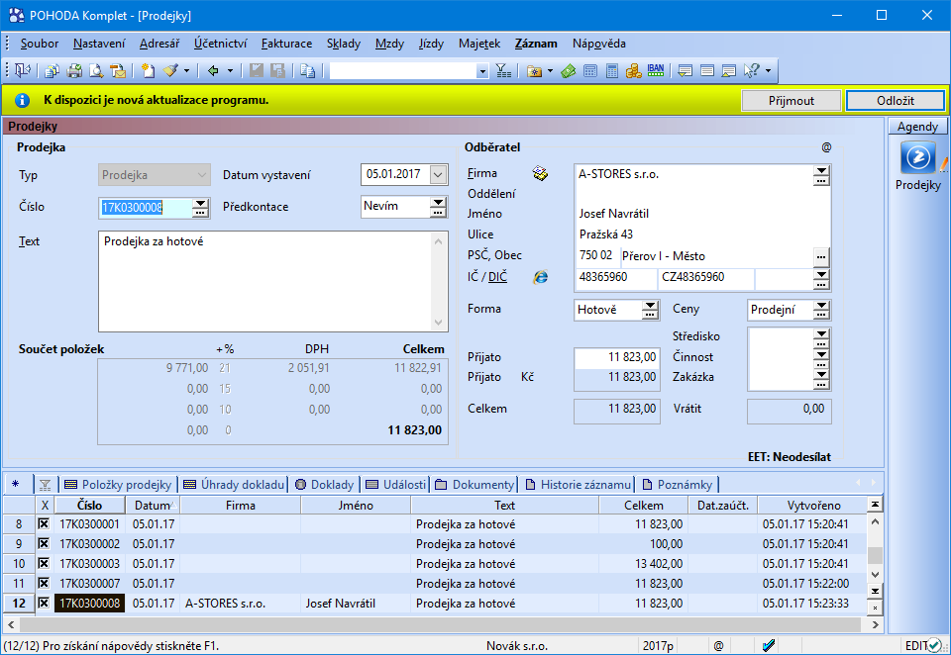Open the Fakturace menu
The image size is (951, 655).
pyautogui.click(x=287, y=44)
